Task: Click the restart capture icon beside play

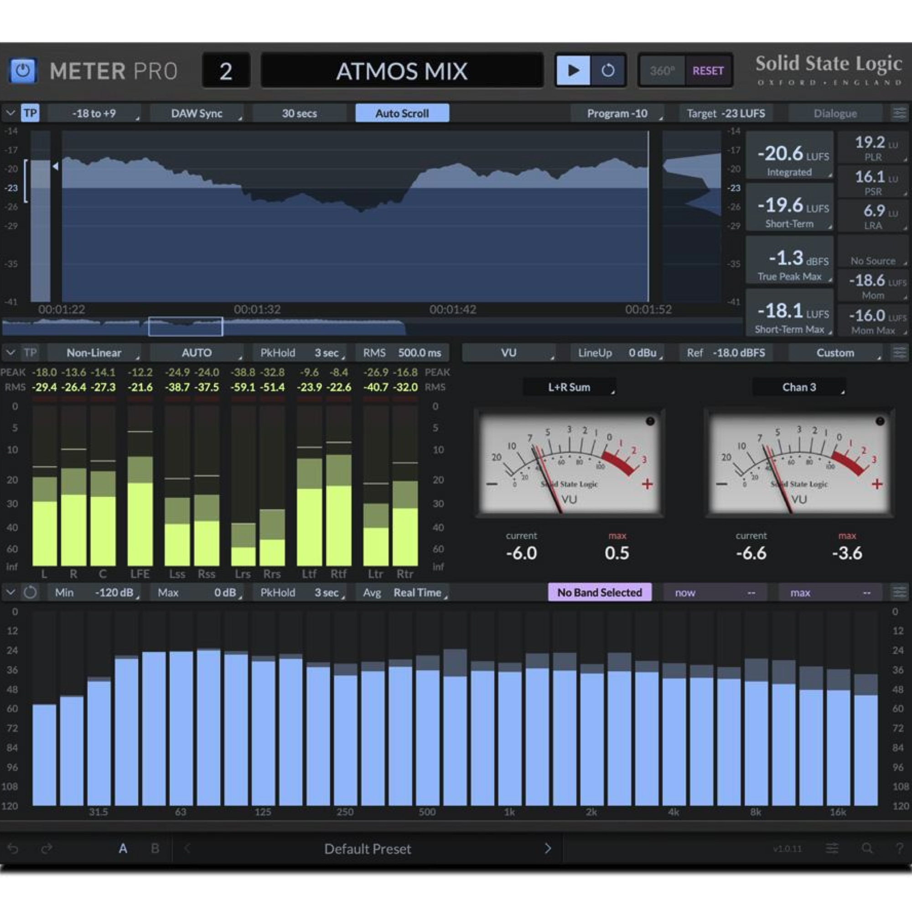Action: click(x=608, y=70)
